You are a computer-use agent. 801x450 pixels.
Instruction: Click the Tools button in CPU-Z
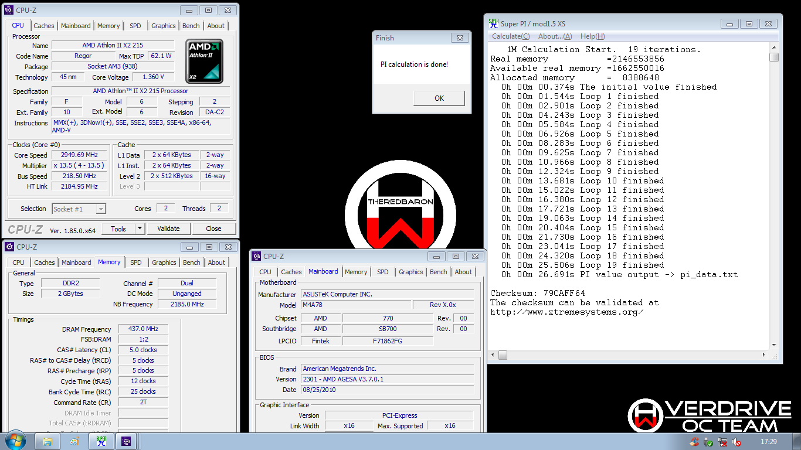(x=118, y=229)
